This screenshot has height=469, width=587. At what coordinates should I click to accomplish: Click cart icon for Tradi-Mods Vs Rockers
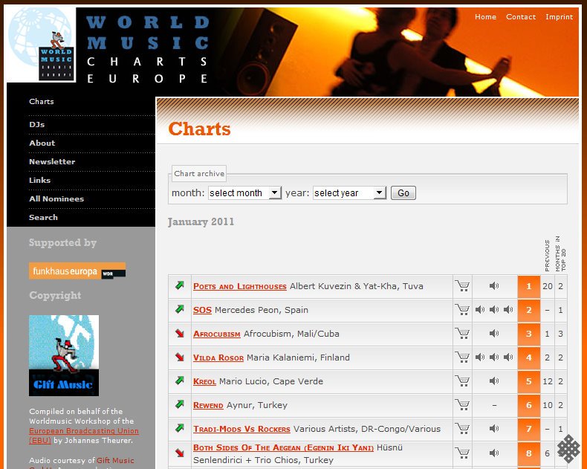pos(462,429)
